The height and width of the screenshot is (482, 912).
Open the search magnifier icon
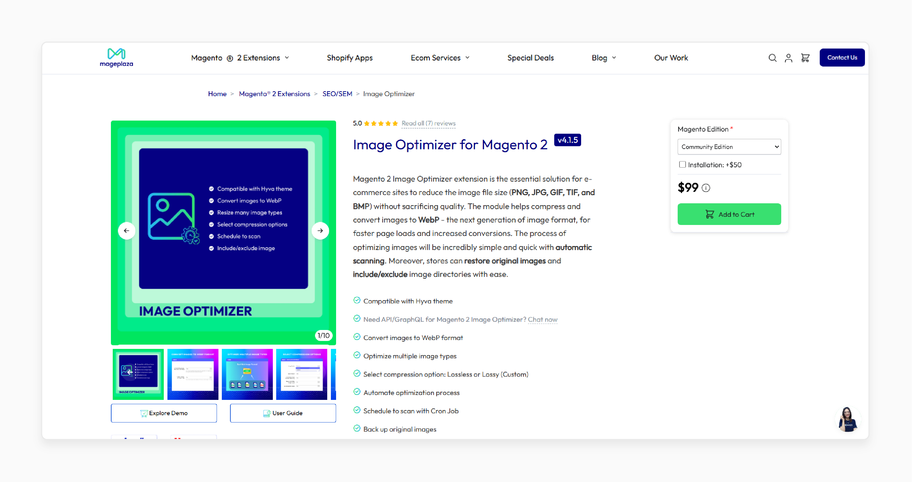click(772, 58)
